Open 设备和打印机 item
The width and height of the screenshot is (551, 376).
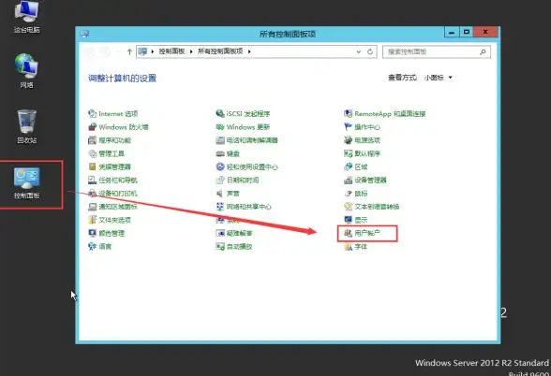pyautogui.click(x=112, y=194)
